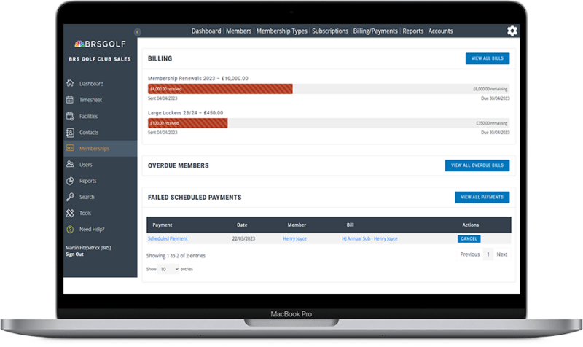This screenshot has height=347, width=583.
Task: Cancel the failed scheduled payment
Action: [469, 238]
